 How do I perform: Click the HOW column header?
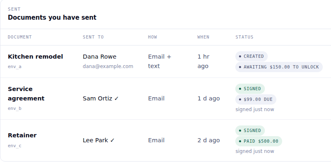[152, 37]
